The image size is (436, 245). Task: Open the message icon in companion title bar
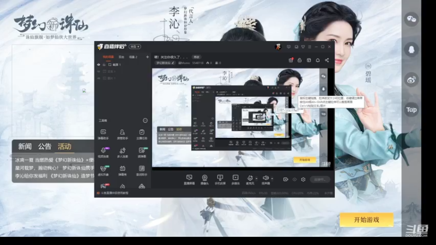[289, 47]
